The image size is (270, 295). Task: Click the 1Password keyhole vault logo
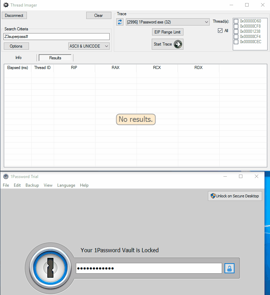(x=50, y=268)
